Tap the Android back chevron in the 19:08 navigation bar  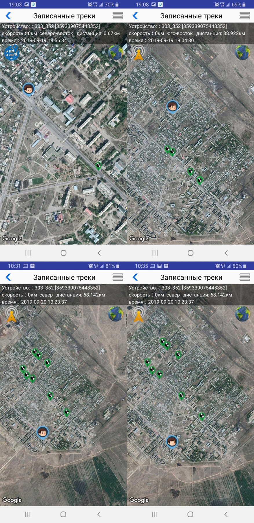click(226, 253)
